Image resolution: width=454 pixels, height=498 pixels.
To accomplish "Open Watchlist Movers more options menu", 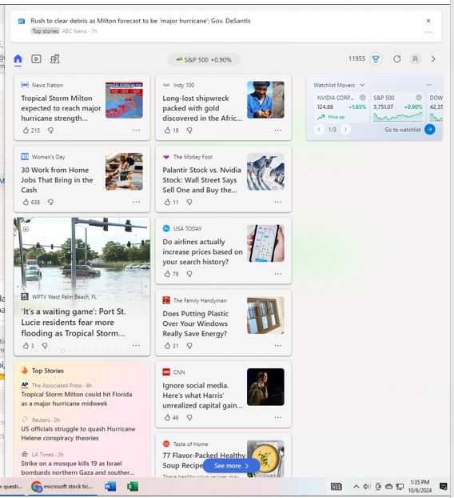I will [429, 85].
